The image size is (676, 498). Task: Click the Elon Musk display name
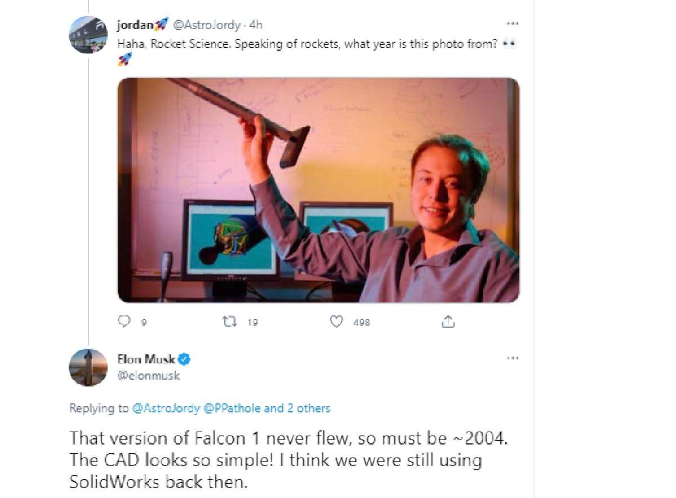pyautogui.click(x=146, y=359)
